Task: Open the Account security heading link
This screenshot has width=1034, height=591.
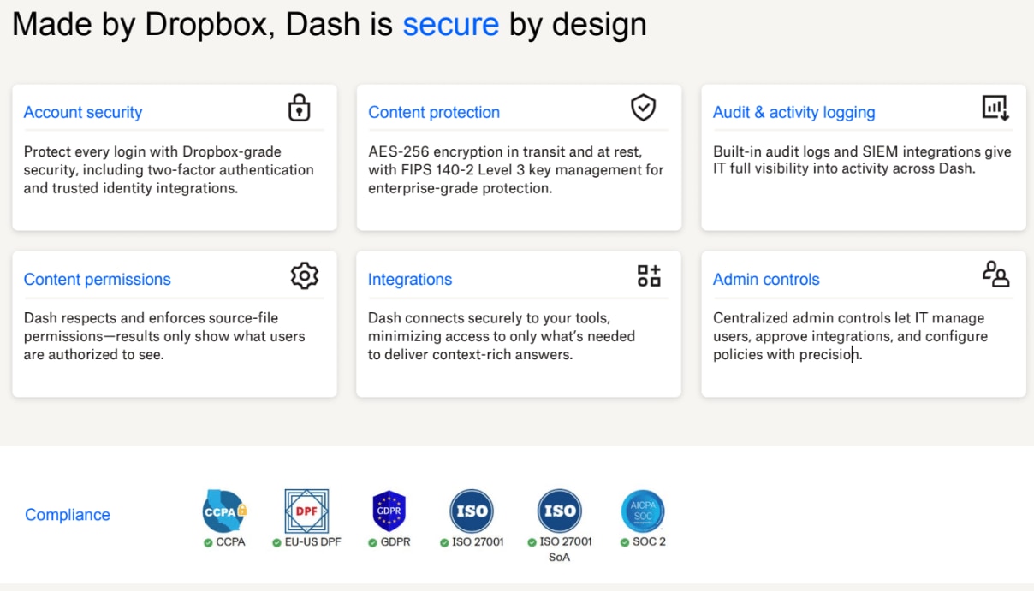Action: 83,112
